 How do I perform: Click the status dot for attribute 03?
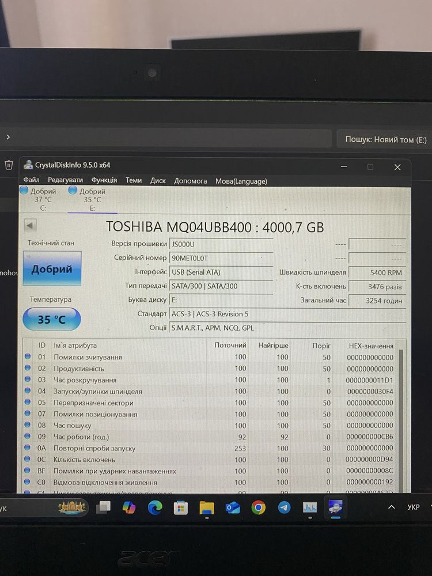tap(28, 379)
